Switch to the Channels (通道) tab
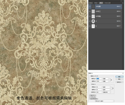The width and height of the screenshot is (125, 105). click(101, 3)
